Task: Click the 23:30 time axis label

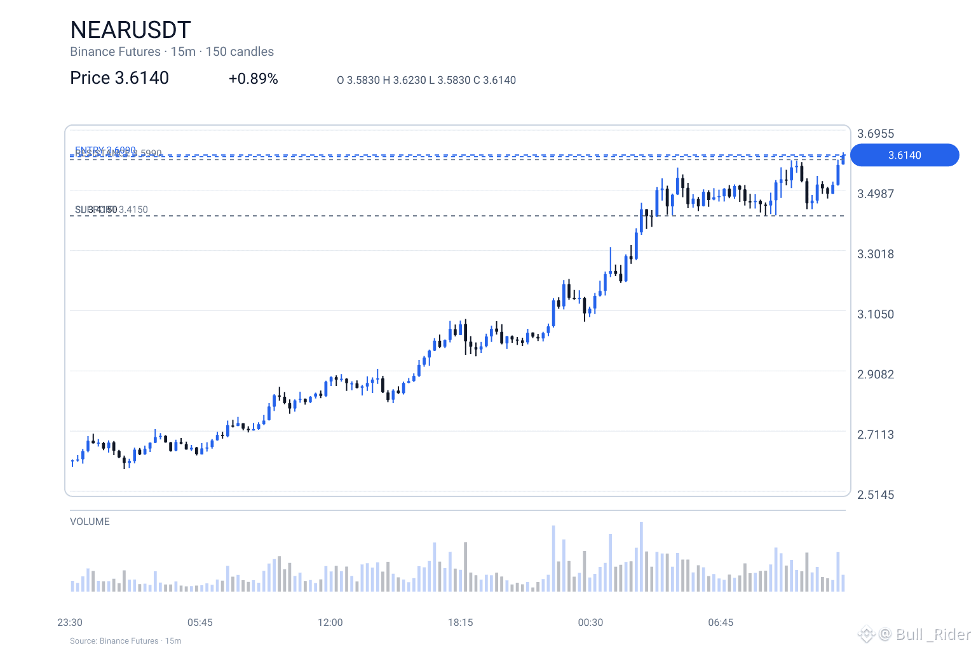Action: (70, 622)
